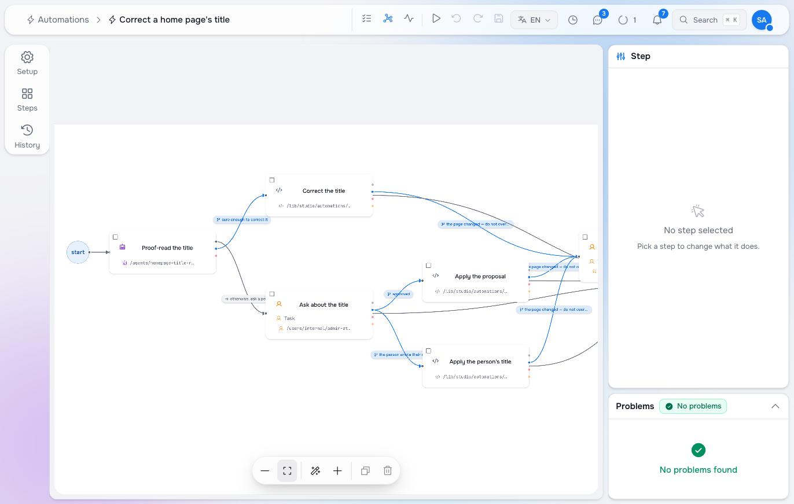Open the activity pulse view icon
This screenshot has width=794, height=504.
coord(409,19)
